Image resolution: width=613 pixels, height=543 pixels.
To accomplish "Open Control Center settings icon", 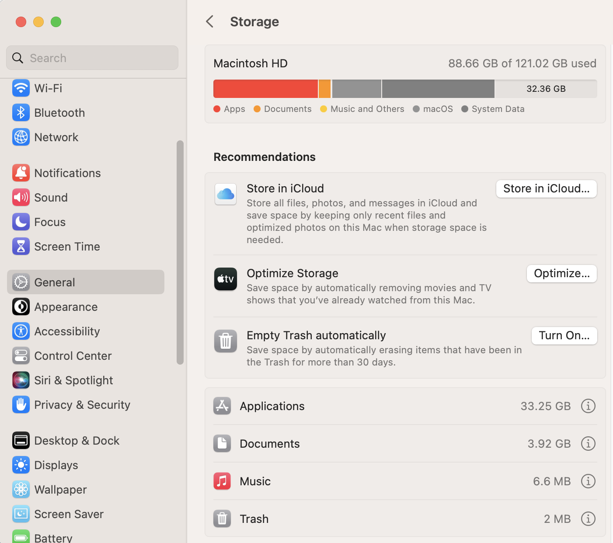I will pos(21,356).
